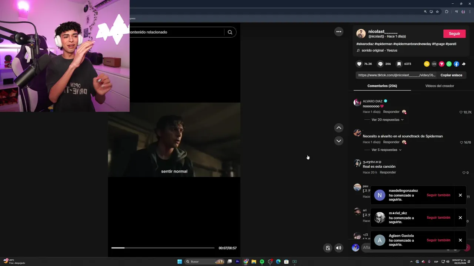Reply to ALVARO DIAZ's comment
This screenshot has height=266, width=474.
pos(391,112)
